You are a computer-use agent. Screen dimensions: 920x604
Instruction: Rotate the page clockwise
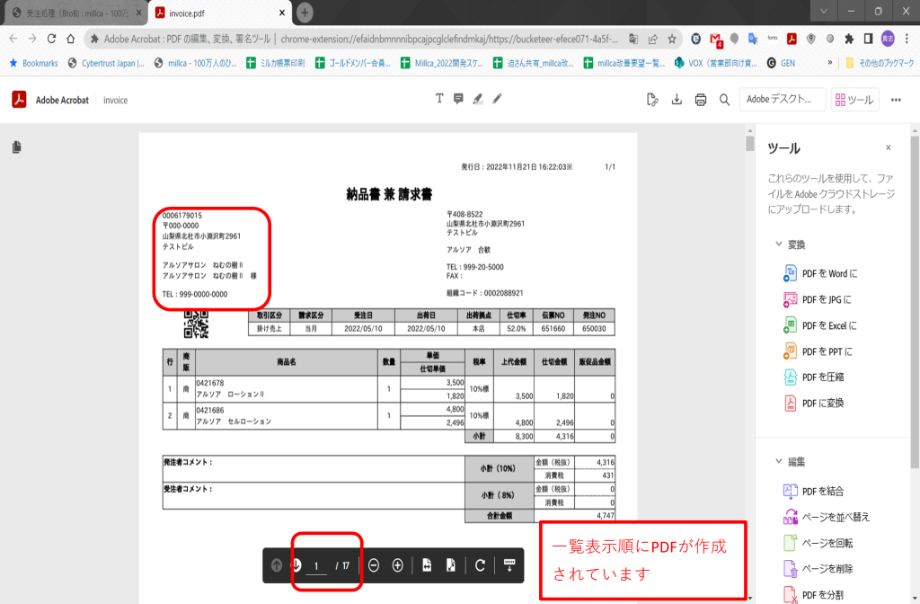pyautogui.click(x=481, y=565)
